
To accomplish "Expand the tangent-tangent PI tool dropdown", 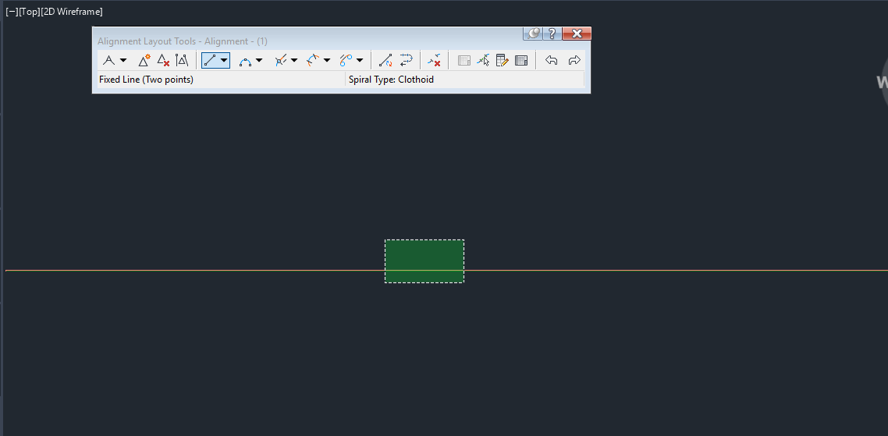I will [123, 60].
